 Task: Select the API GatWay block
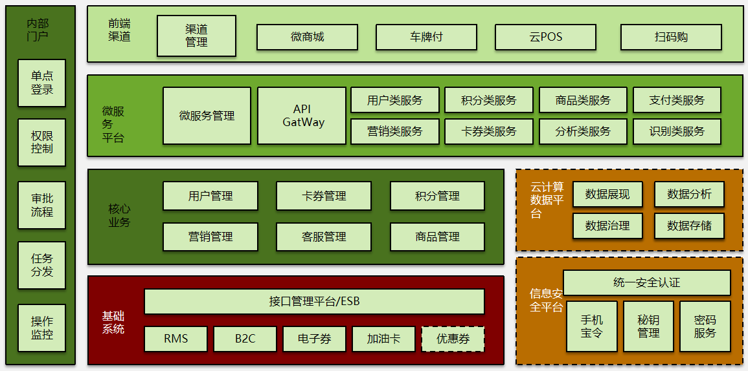point(302,116)
